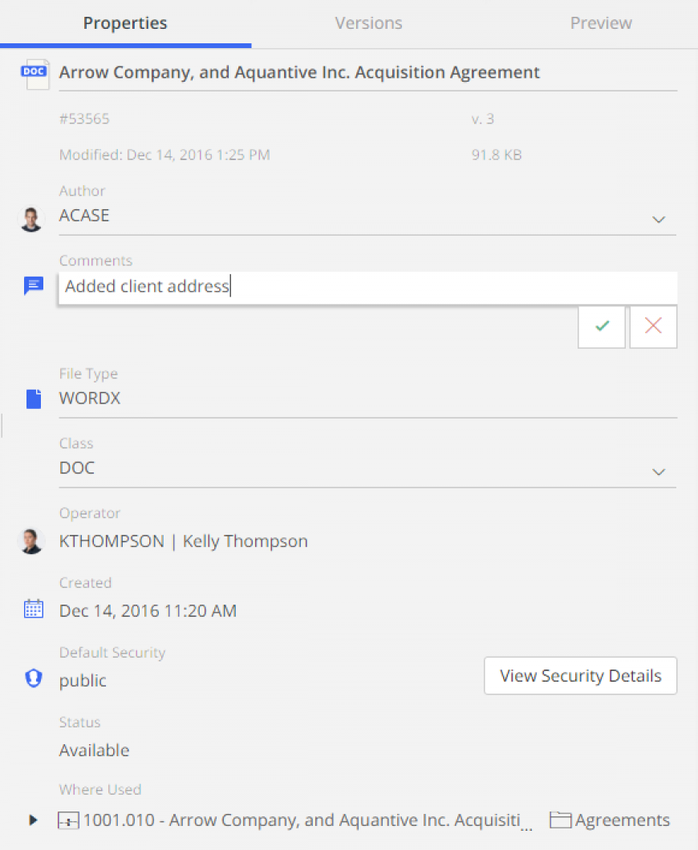Click the version label v. 3
This screenshot has height=850, width=698.
click(x=483, y=119)
